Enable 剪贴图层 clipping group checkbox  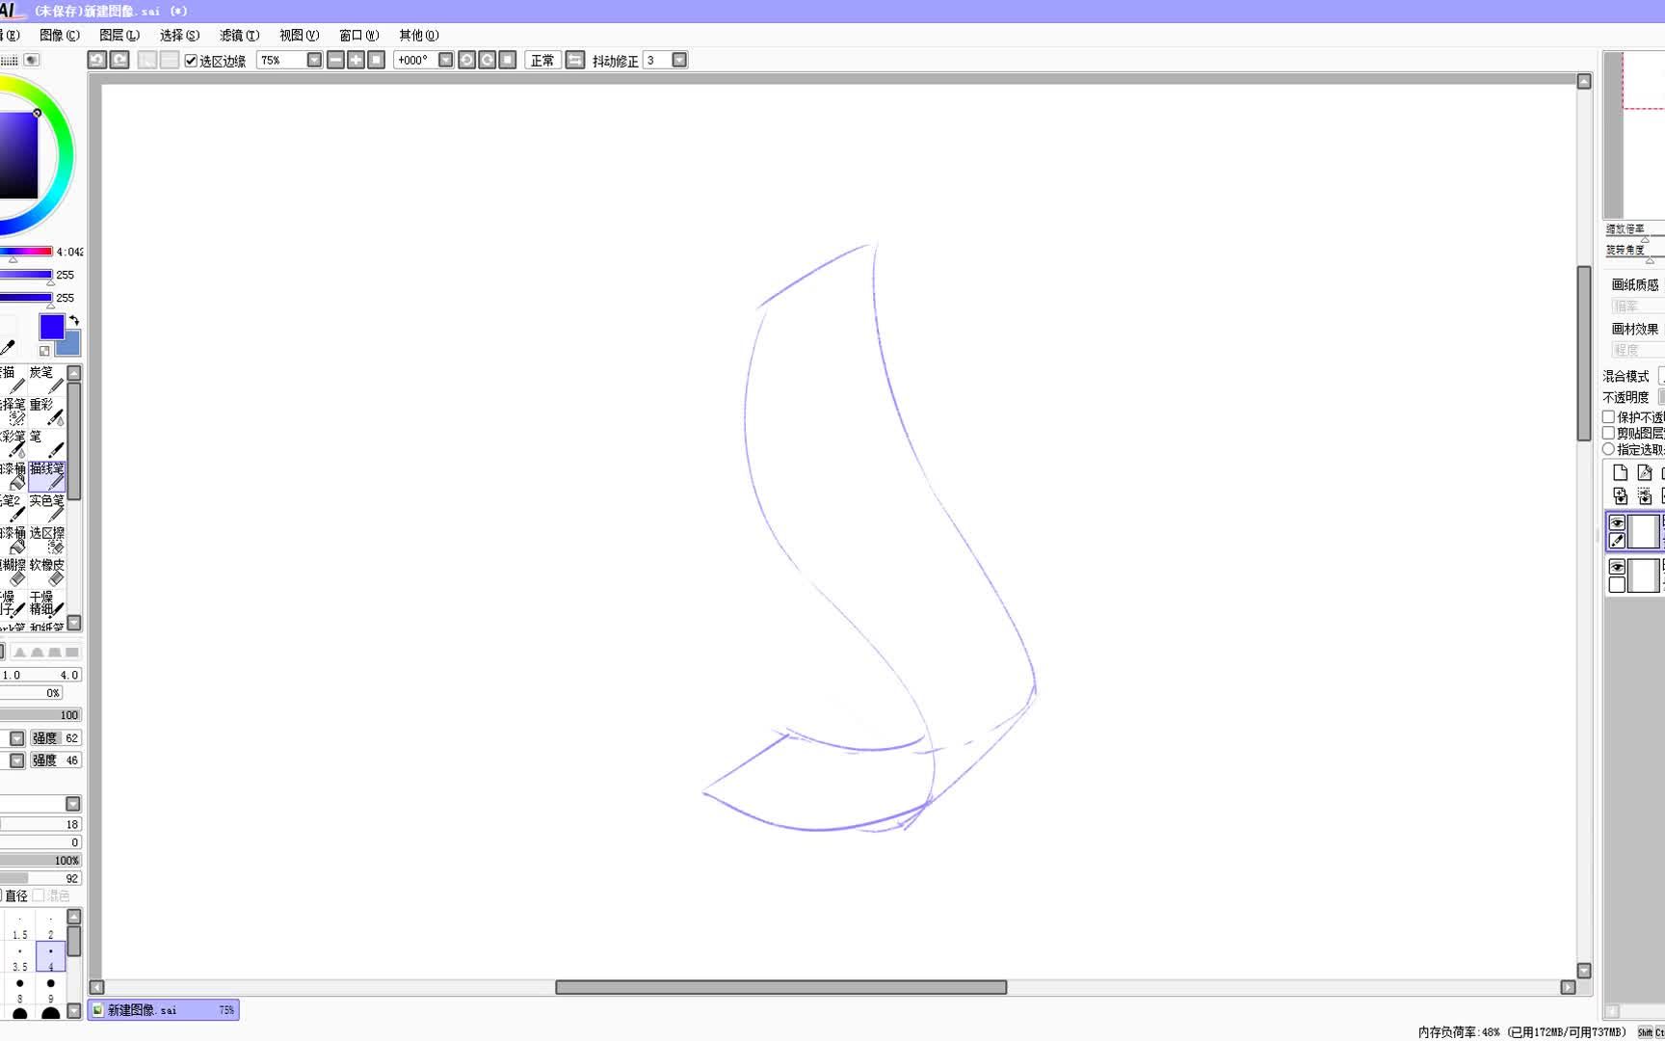[1608, 433]
